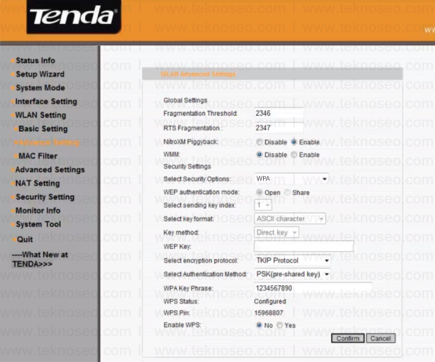Set WMM to Enable
This screenshot has width=435, height=362.
(294, 154)
